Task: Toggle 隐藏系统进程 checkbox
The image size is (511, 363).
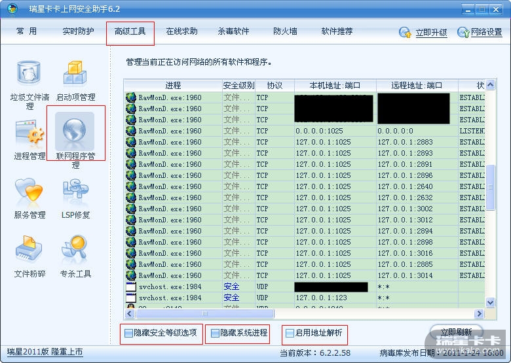Action: coord(215,333)
